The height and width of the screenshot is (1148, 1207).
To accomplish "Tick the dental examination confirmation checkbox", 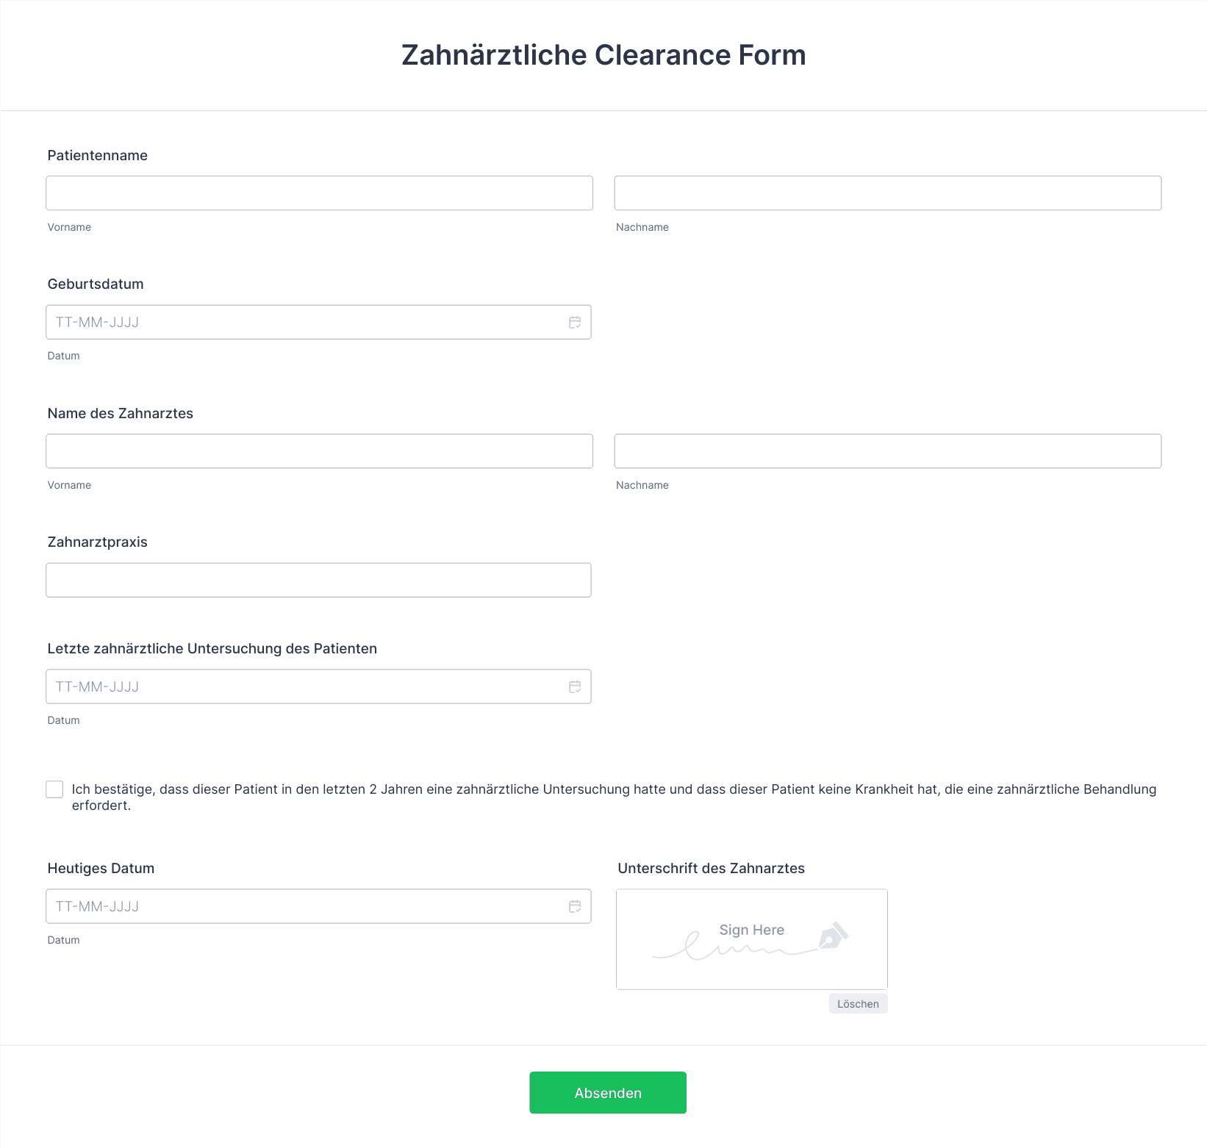I will tap(54, 789).
